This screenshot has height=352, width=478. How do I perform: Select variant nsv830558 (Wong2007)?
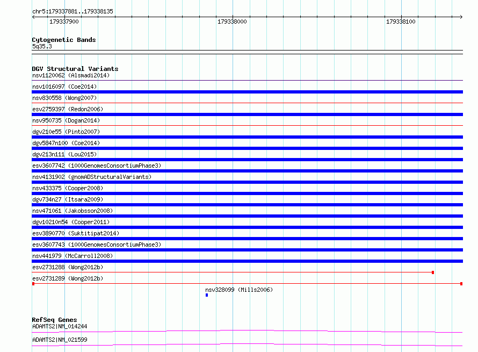click(64, 98)
